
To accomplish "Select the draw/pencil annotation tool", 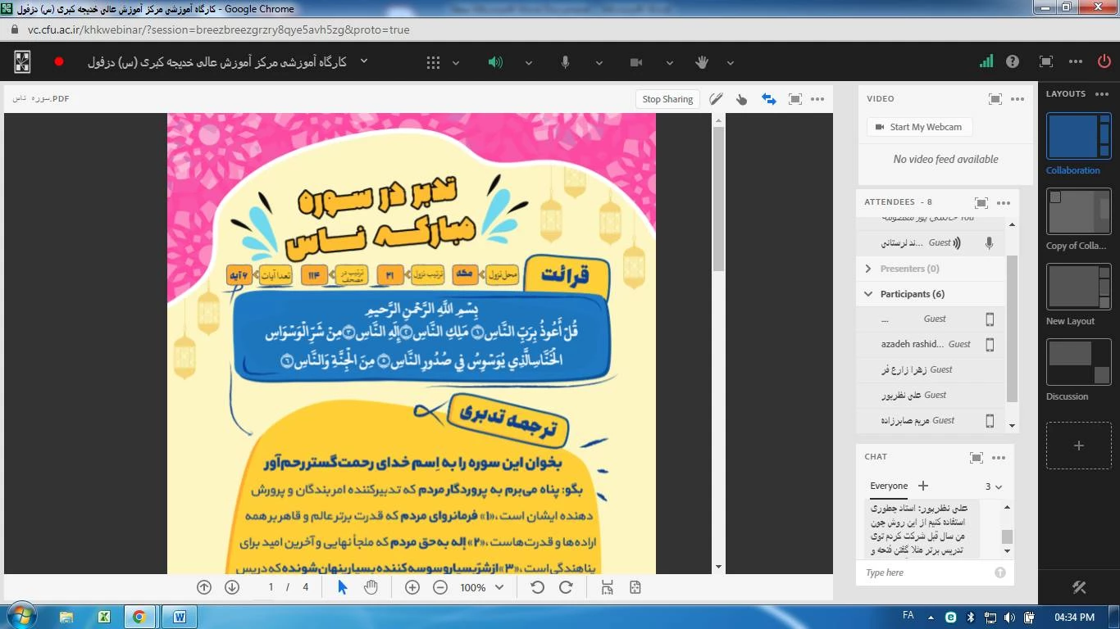I will tap(716, 99).
